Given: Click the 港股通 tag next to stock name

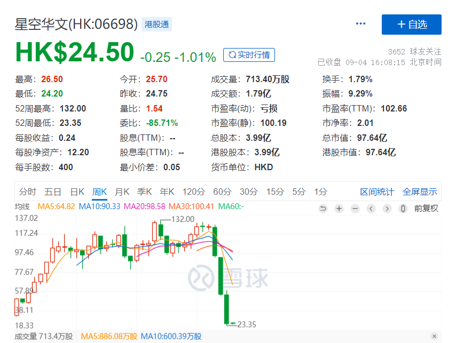Looking at the screenshot, I should click(x=156, y=25).
